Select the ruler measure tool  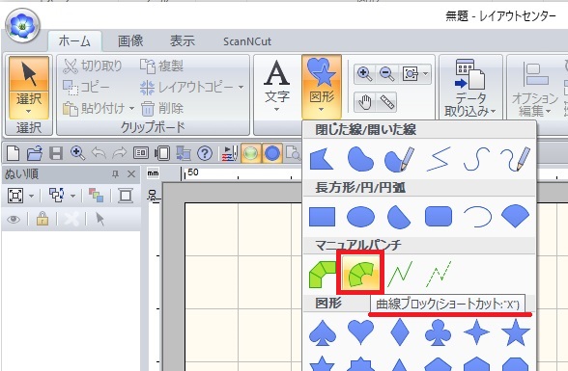pyautogui.click(x=386, y=102)
